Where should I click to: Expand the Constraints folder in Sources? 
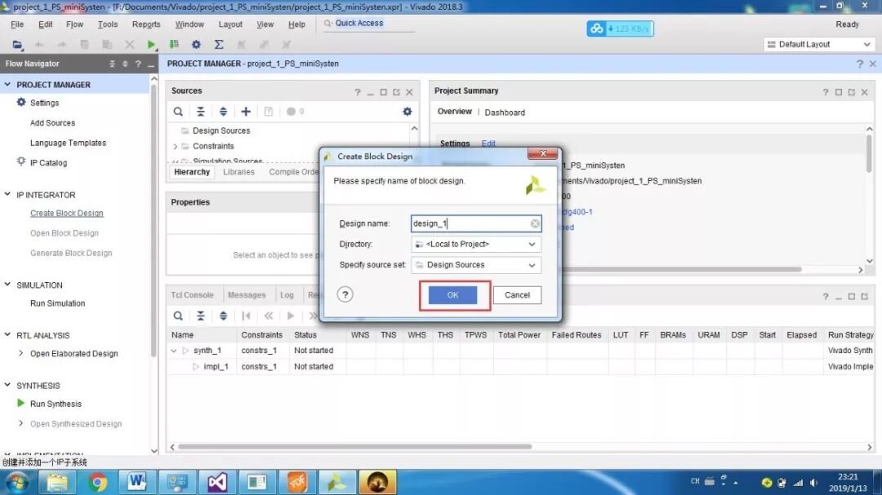pyautogui.click(x=175, y=147)
